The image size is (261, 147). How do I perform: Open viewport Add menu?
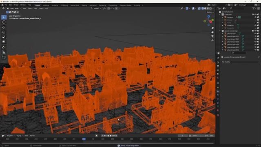click(35, 8)
